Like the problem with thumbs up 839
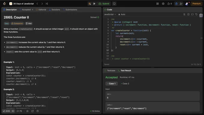Image resolution: width=204 pixels, height=115 pixels. click(x=6, y=111)
